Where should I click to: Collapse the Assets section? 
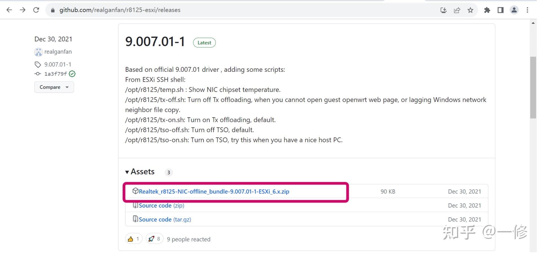tap(140, 172)
